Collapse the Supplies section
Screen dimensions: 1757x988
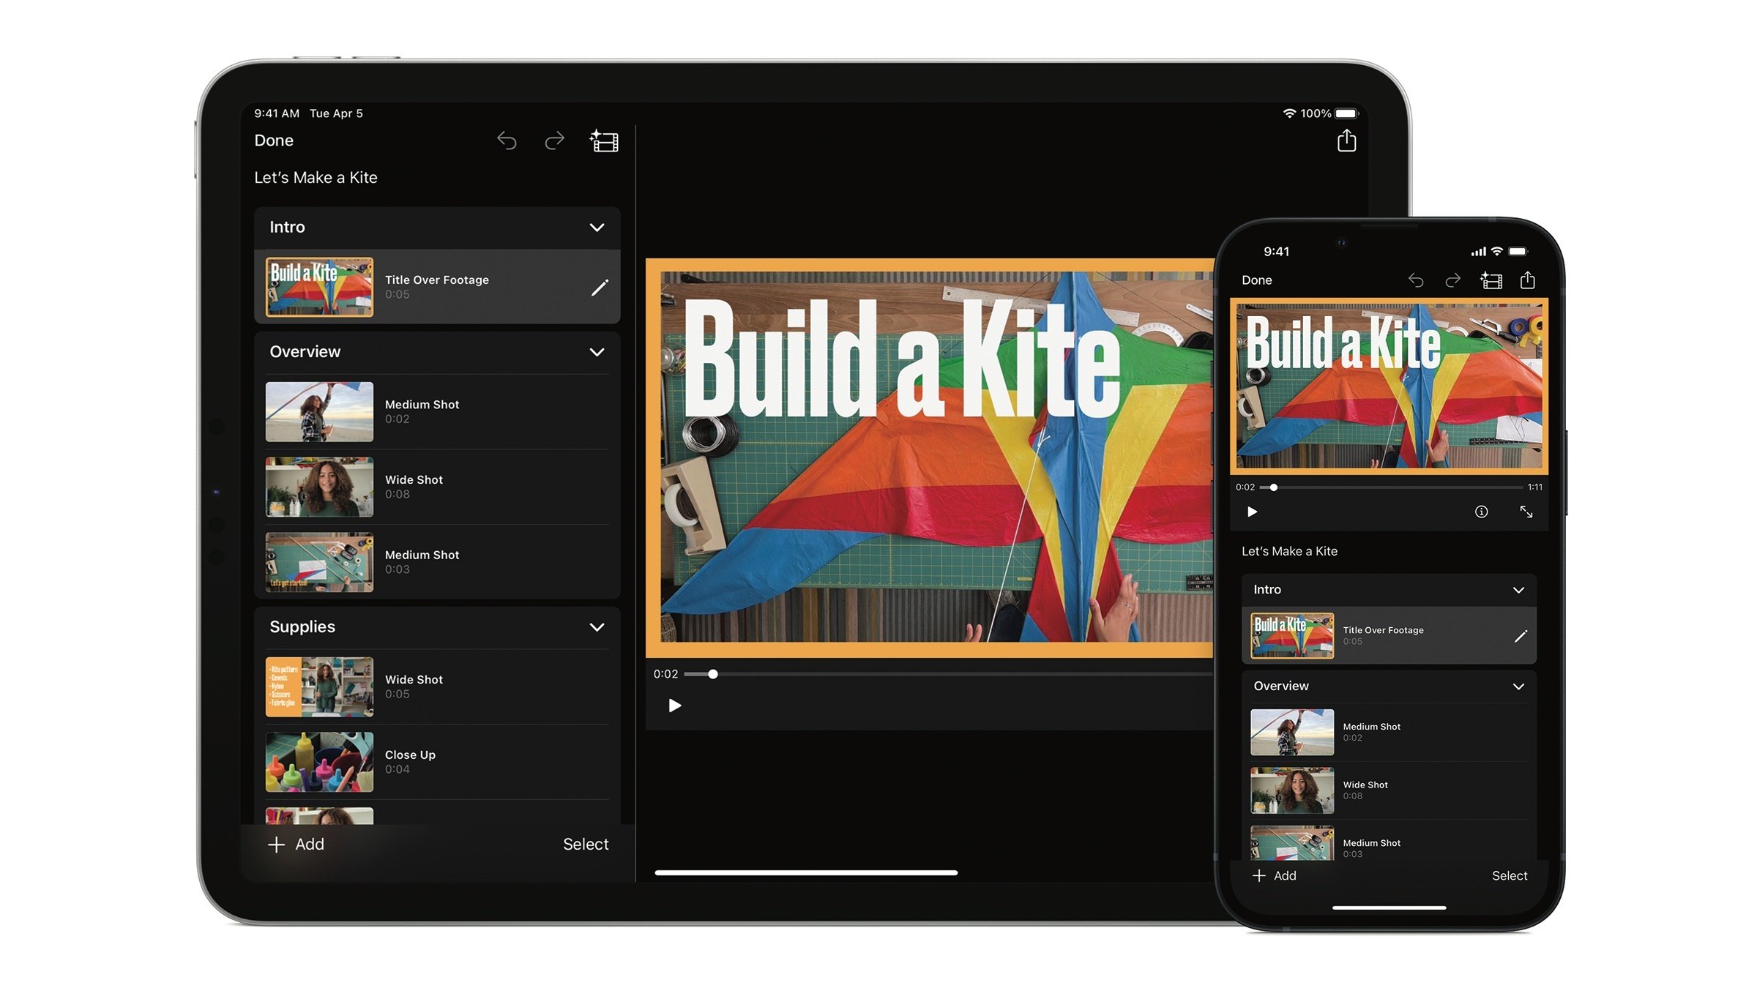(597, 627)
